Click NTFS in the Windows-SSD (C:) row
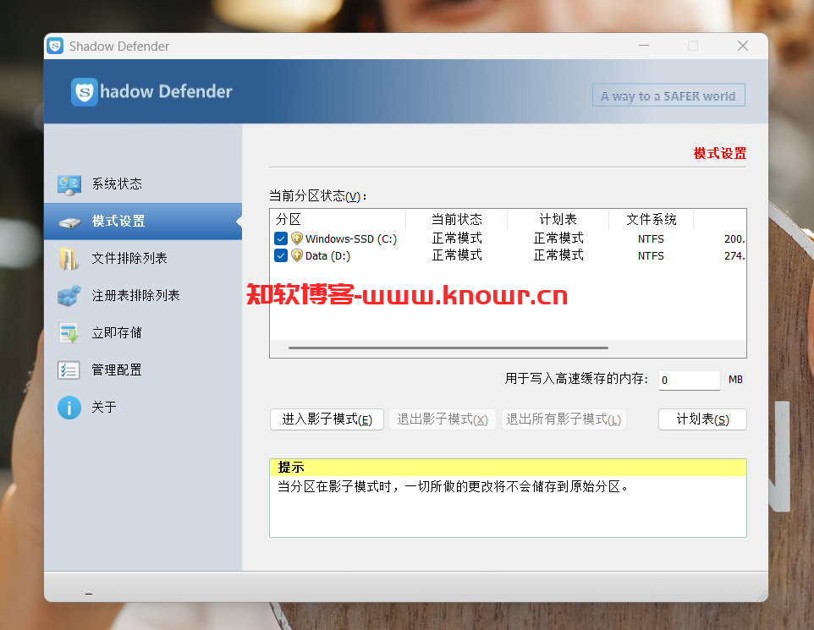Image resolution: width=814 pixels, height=630 pixels. tap(651, 238)
